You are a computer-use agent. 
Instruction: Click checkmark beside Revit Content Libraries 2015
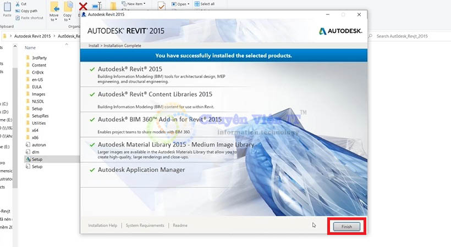click(x=92, y=94)
